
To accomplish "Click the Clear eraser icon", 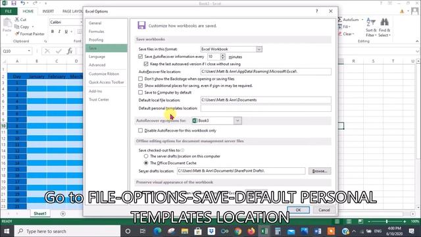I will [x=340, y=34].
